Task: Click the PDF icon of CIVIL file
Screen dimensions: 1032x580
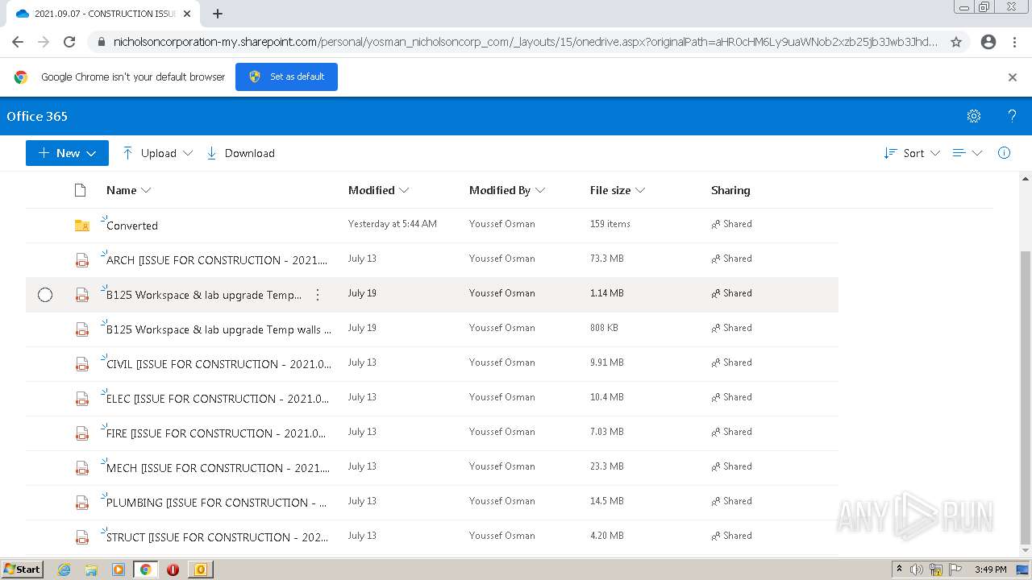Action: 81,364
